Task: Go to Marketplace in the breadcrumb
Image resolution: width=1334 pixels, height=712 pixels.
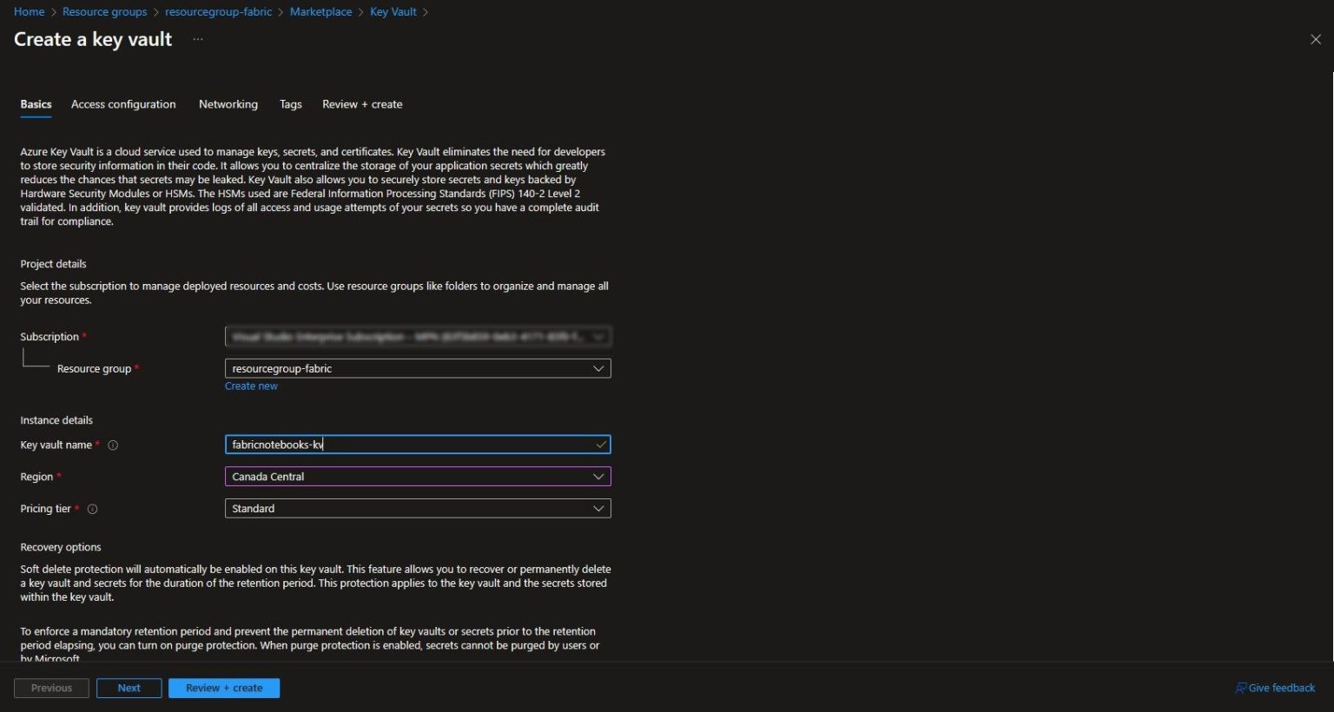Action: tap(320, 12)
